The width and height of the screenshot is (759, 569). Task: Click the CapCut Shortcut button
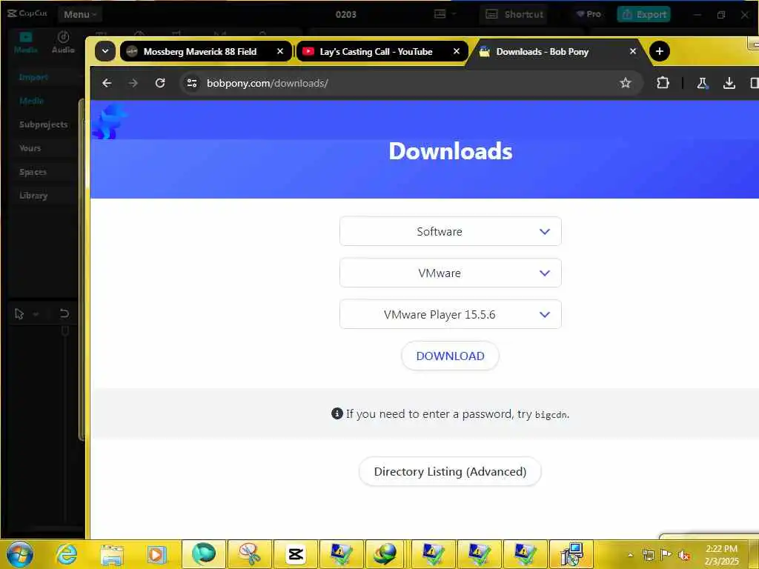pyautogui.click(x=514, y=15)
